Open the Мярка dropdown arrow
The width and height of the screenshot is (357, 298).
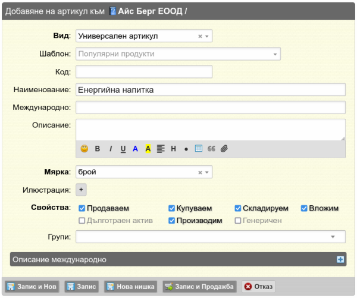[x=206, y=172]
